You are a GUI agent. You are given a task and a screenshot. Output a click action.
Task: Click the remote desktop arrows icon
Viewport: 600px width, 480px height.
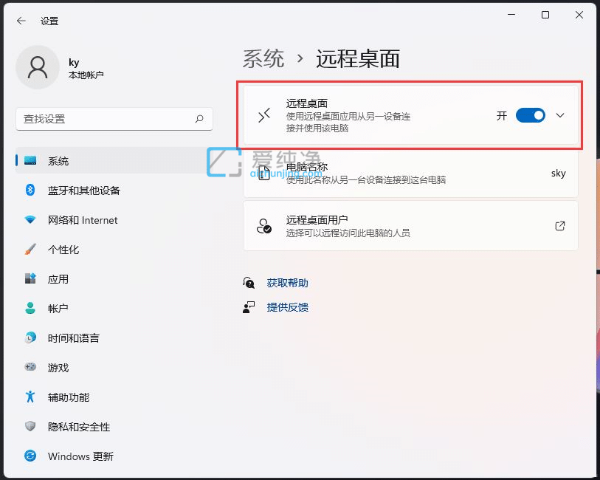click(264, 115)
